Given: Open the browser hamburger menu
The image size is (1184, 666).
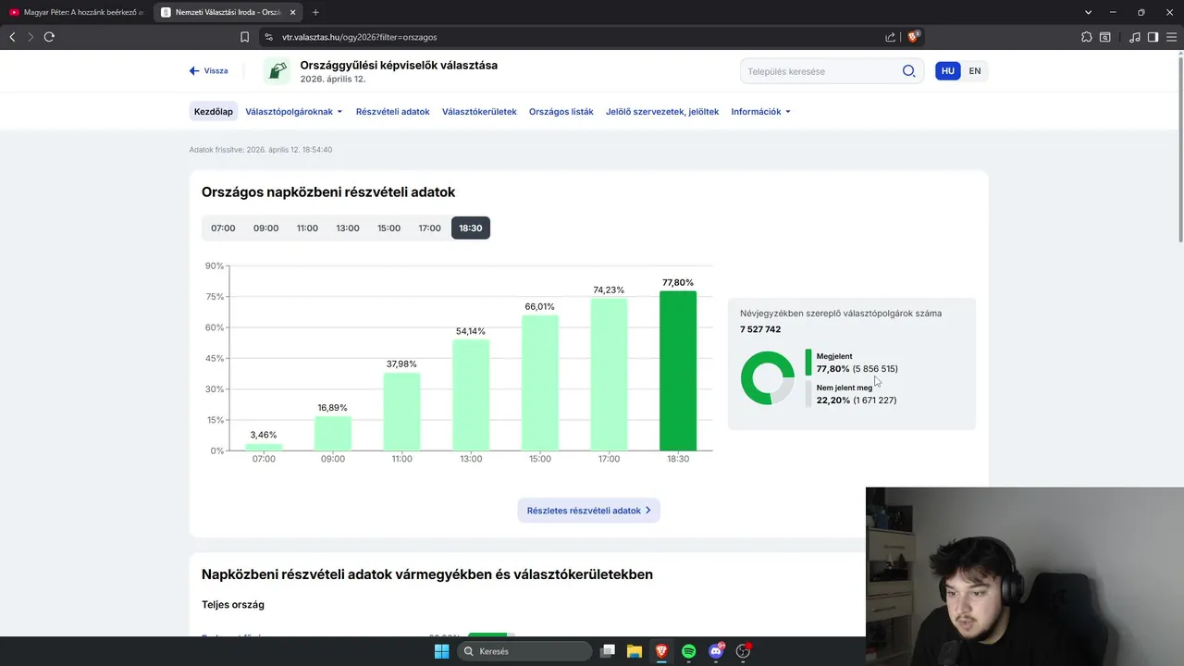Looking at the screenshot, I should pos(1171,37).
